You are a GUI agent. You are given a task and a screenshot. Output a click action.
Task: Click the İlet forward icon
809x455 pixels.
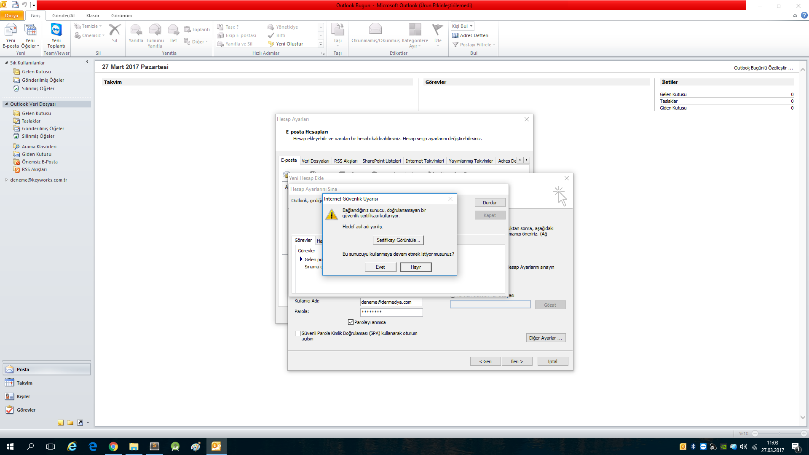174,33
